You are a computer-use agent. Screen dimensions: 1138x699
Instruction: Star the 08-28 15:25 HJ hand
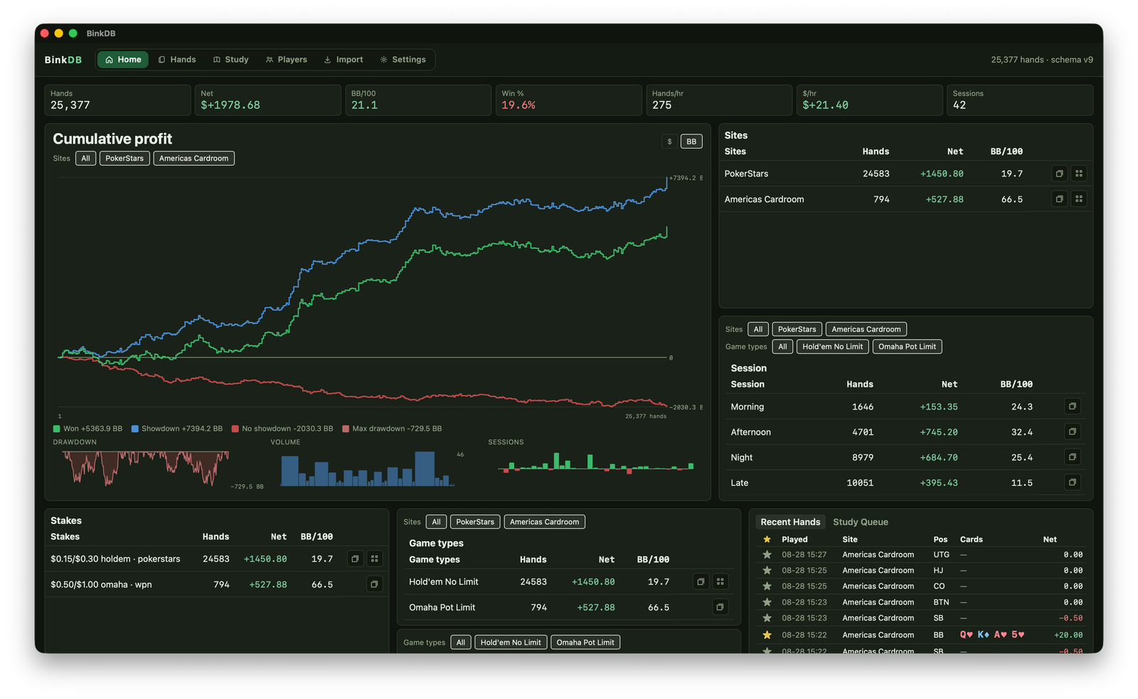coord(767,570)
